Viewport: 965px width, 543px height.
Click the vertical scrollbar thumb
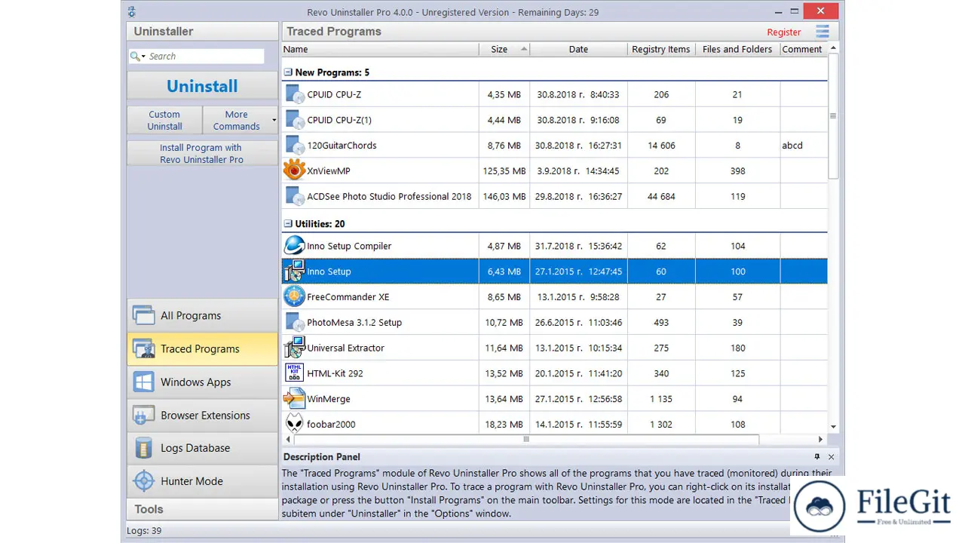click(833, 116)
